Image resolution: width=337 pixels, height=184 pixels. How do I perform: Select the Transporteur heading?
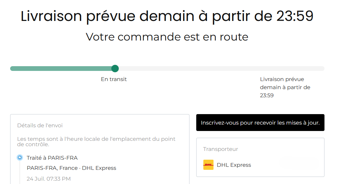tap(221, 149)
